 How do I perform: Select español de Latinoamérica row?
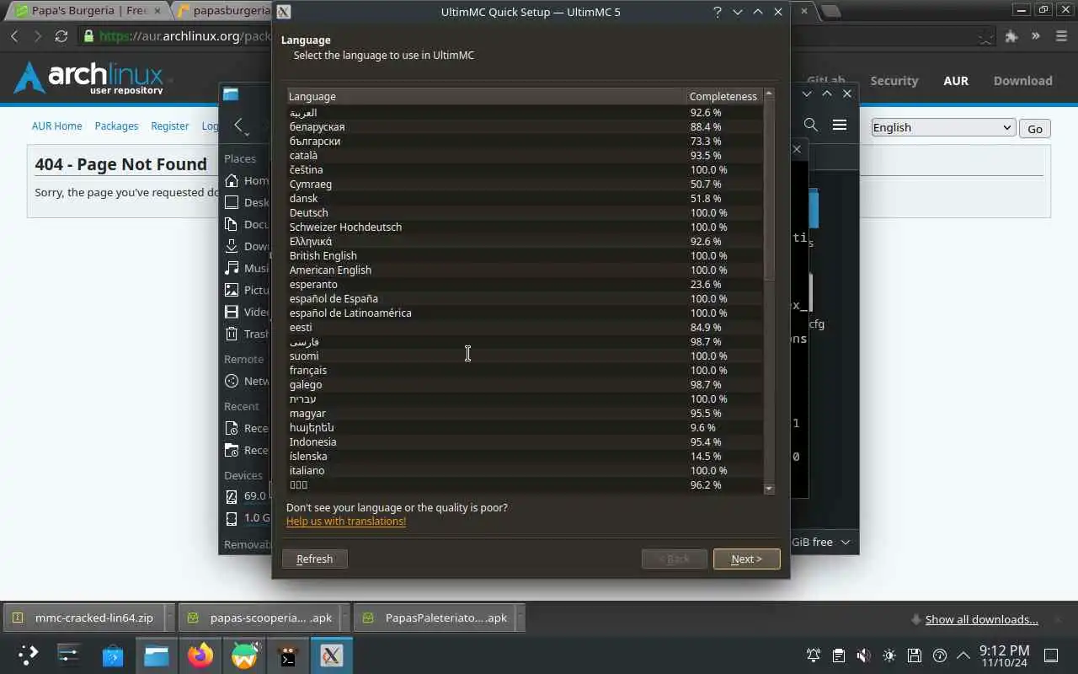(525, 313)
